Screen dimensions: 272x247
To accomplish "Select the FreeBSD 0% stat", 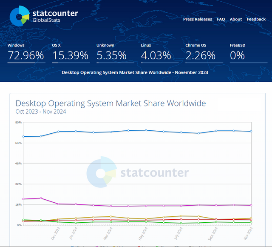I will point(249,53).
